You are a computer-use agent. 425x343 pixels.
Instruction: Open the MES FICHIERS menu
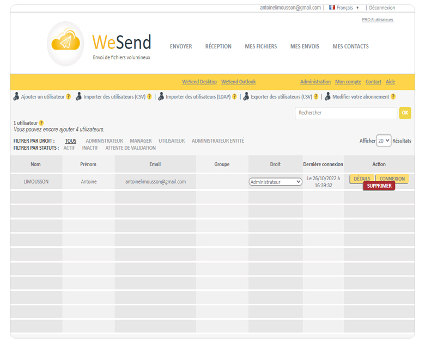point(261,46)
